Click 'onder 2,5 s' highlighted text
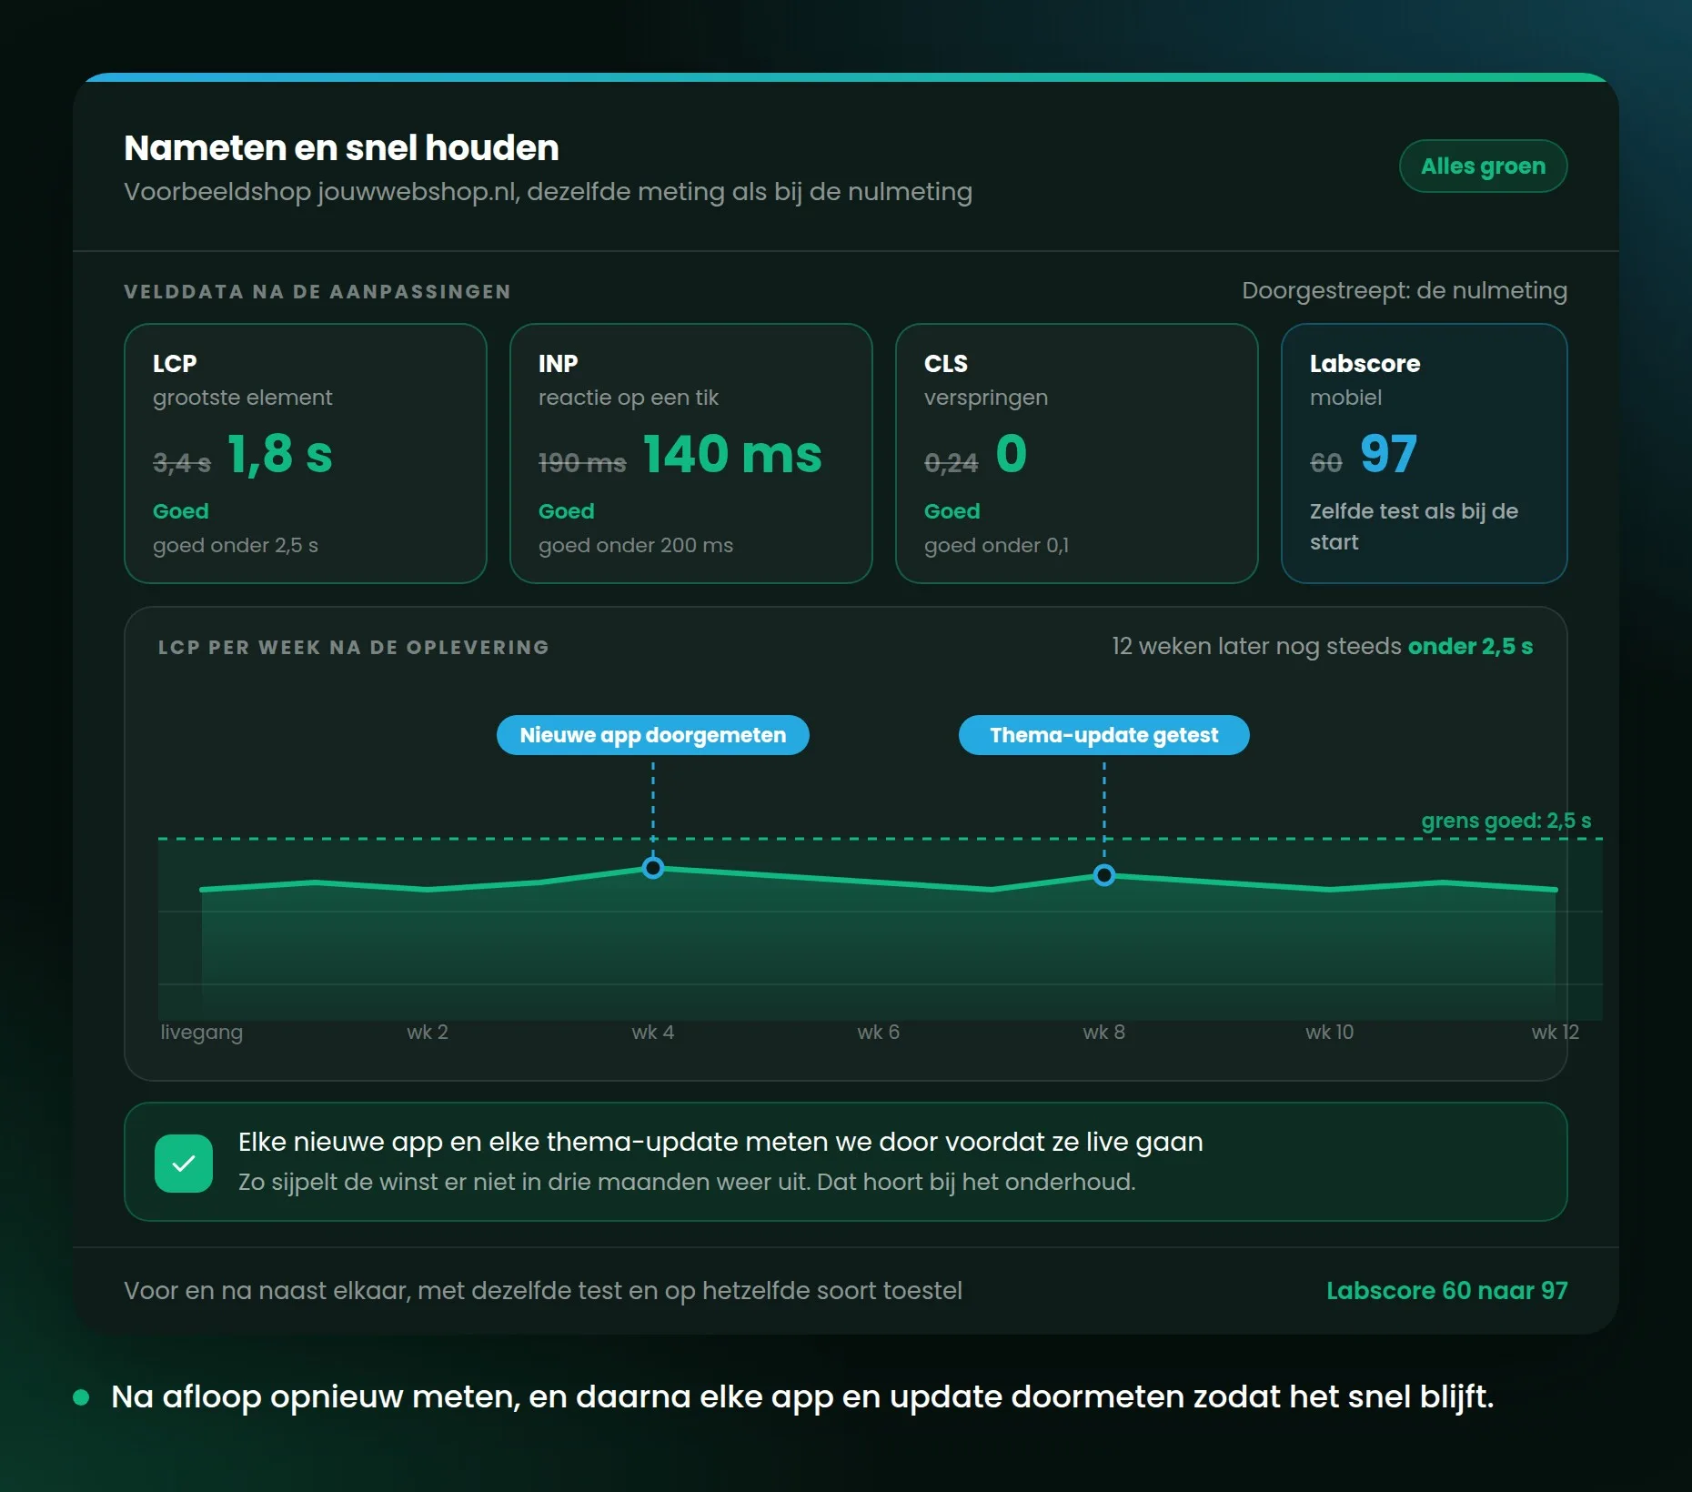 pyautogui.click(x=1470, y=646)
